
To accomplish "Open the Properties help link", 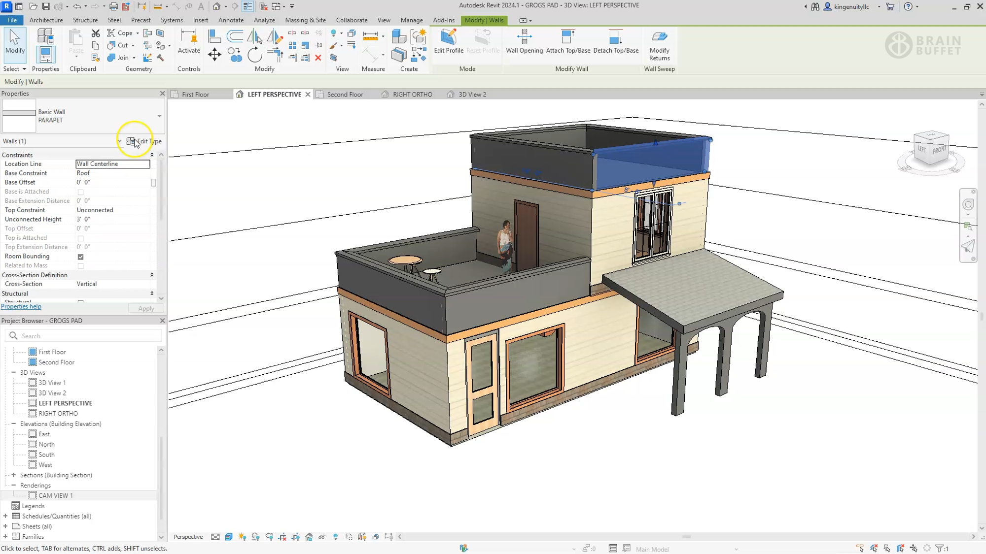I will (21, 306).
